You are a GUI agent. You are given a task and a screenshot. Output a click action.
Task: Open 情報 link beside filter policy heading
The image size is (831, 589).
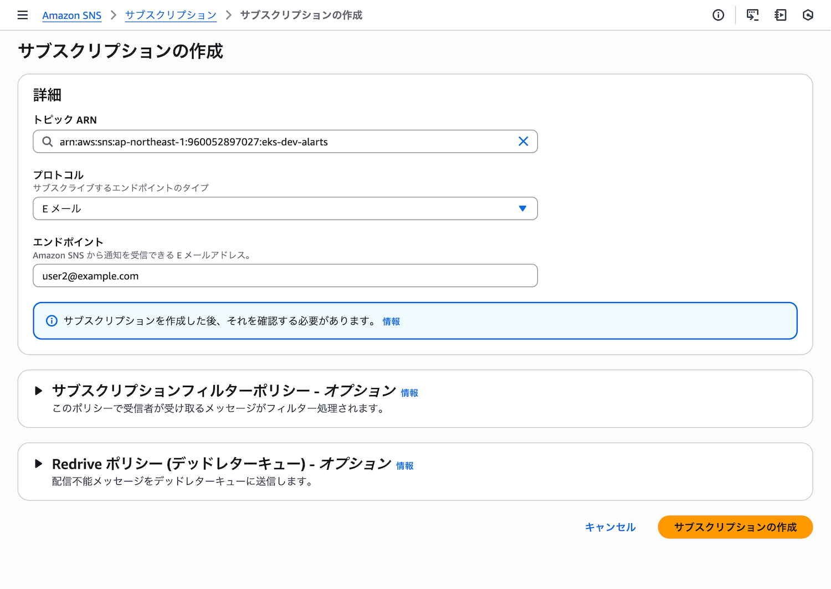click(409, 393)
